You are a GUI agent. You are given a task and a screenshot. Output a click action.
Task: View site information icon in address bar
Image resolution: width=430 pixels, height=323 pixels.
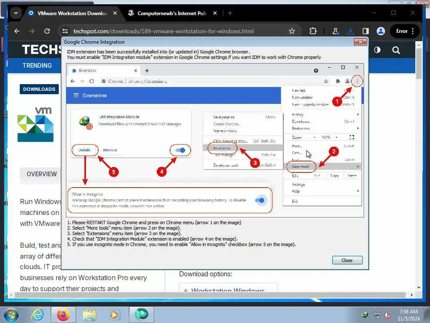(65, 31)
